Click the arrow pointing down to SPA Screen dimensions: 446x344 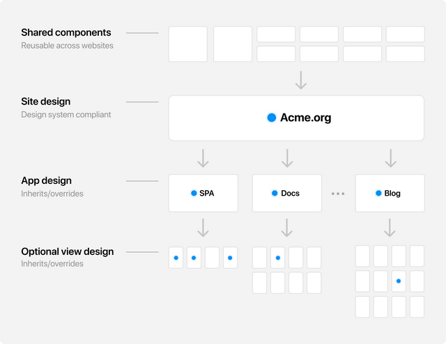203,157
